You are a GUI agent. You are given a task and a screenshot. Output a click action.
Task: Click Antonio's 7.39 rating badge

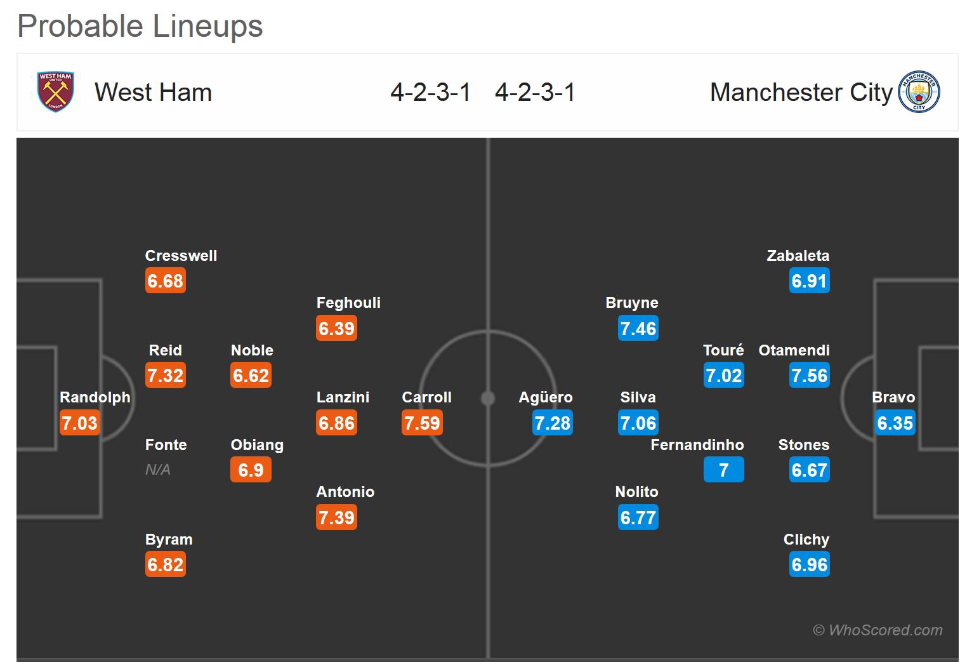336,517
